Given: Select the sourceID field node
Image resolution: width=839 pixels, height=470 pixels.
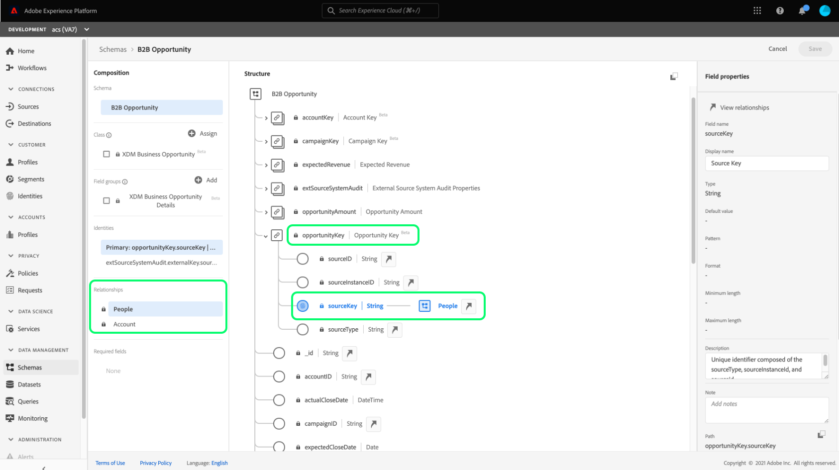Looking at the screenshot, I should 303,259.
